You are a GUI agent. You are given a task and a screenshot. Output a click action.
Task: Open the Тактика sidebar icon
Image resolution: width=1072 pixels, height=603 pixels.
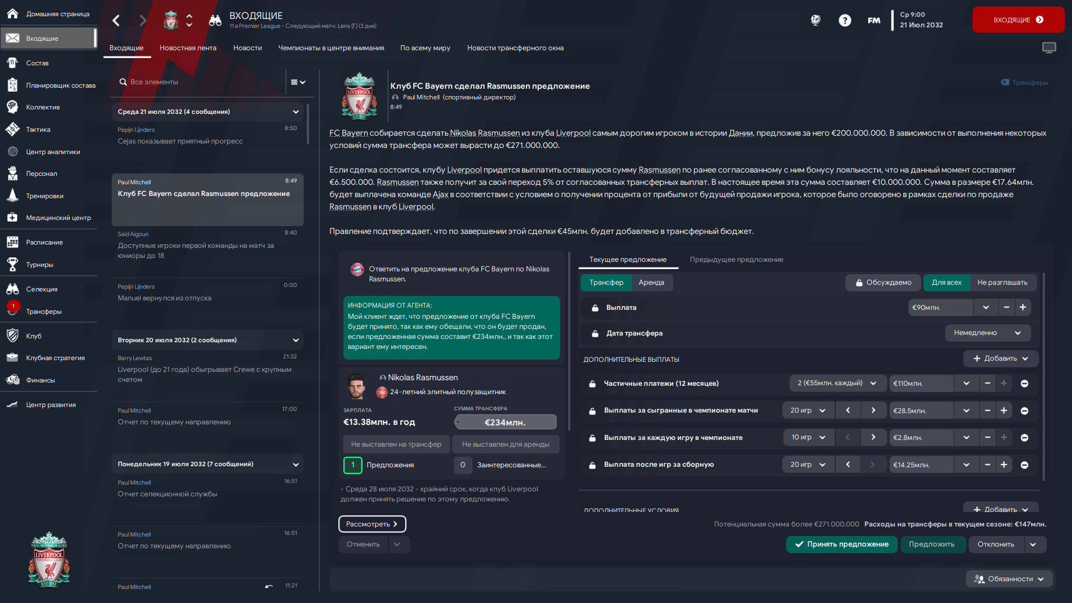click(x=12, y=130)
